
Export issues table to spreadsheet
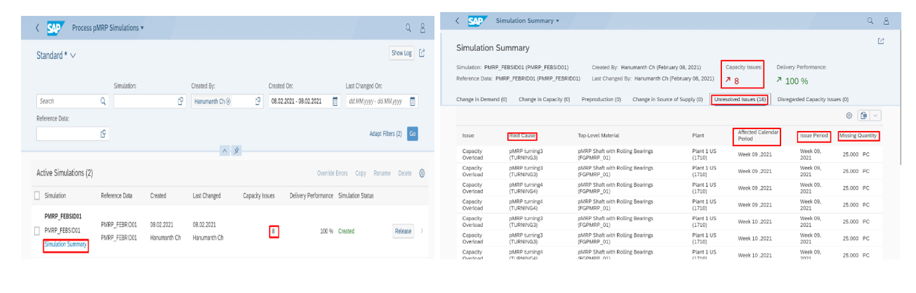point(863,116)
